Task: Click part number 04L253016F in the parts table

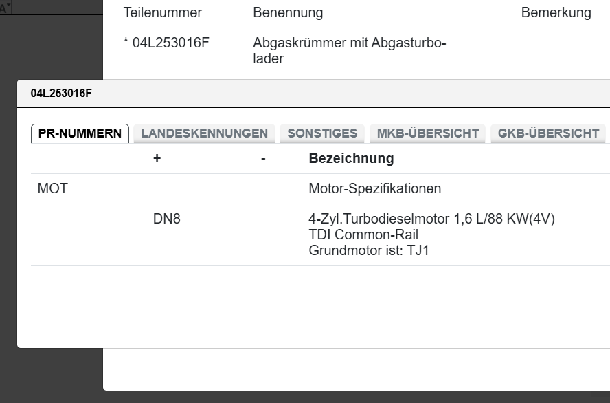Action: [170, 43]
